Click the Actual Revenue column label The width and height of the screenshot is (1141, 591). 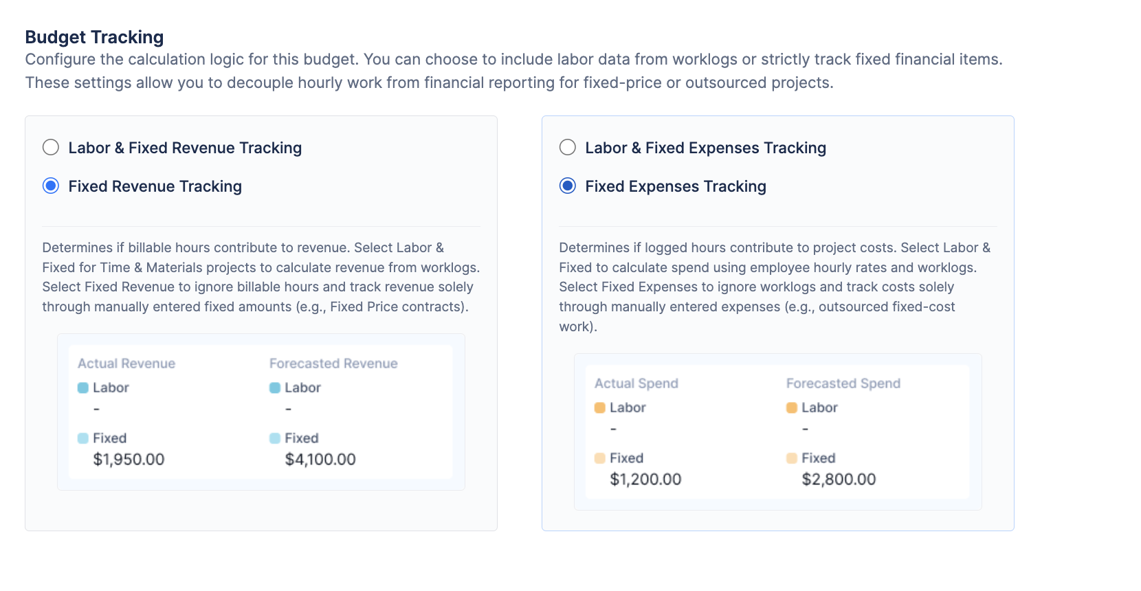[126, 364]
